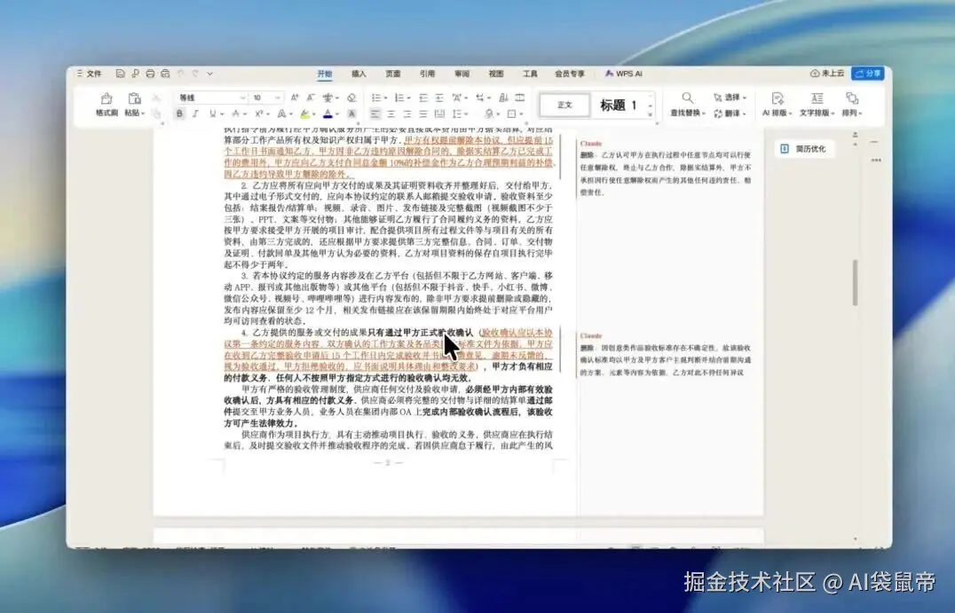Click the second Claude comment about 验收
This screenshot has height=613, width=955.
(666, 354)
